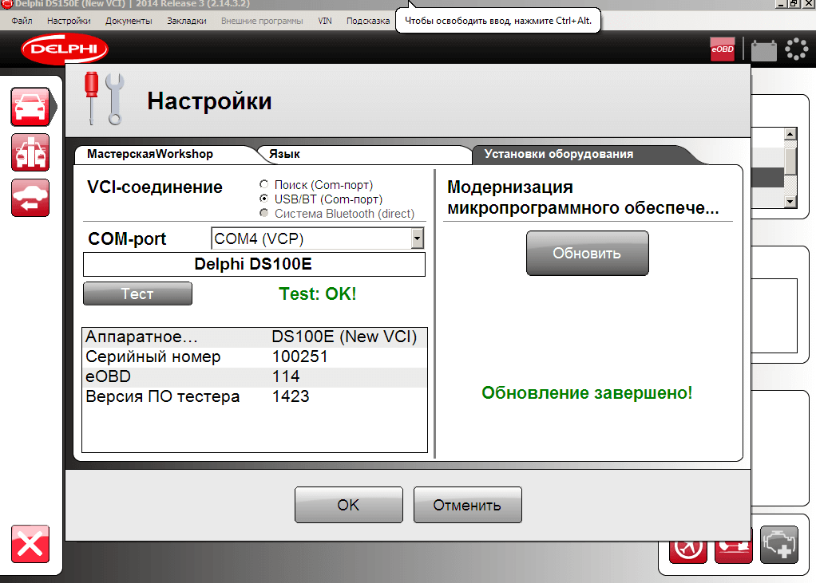Click the car with back arrow icon
The image size is (816, 583).
tap(30, 198)
